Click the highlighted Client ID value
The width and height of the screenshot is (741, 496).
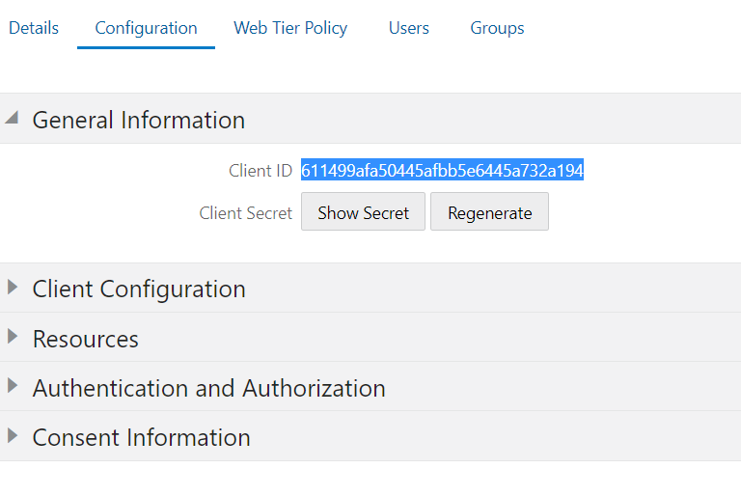[442, 171]
